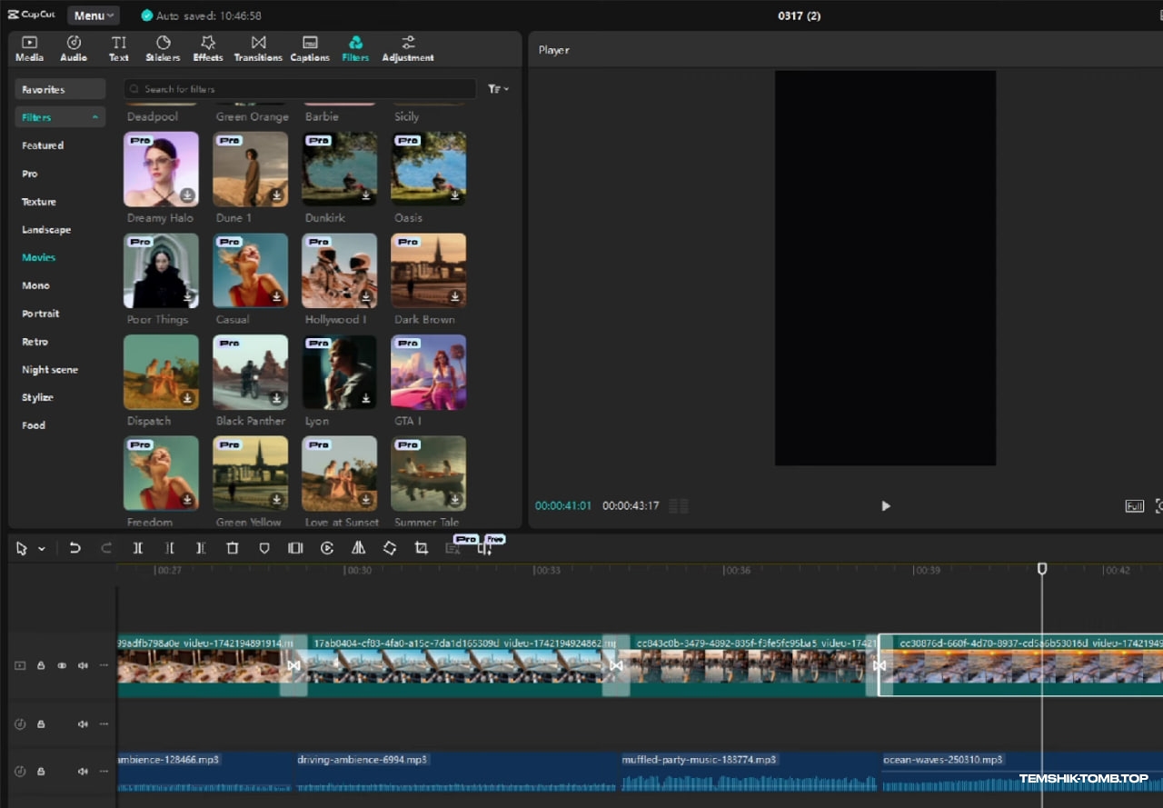Select the Poor Things filter thumbnail
1163x808 pixels.
[x=161, y=271]
